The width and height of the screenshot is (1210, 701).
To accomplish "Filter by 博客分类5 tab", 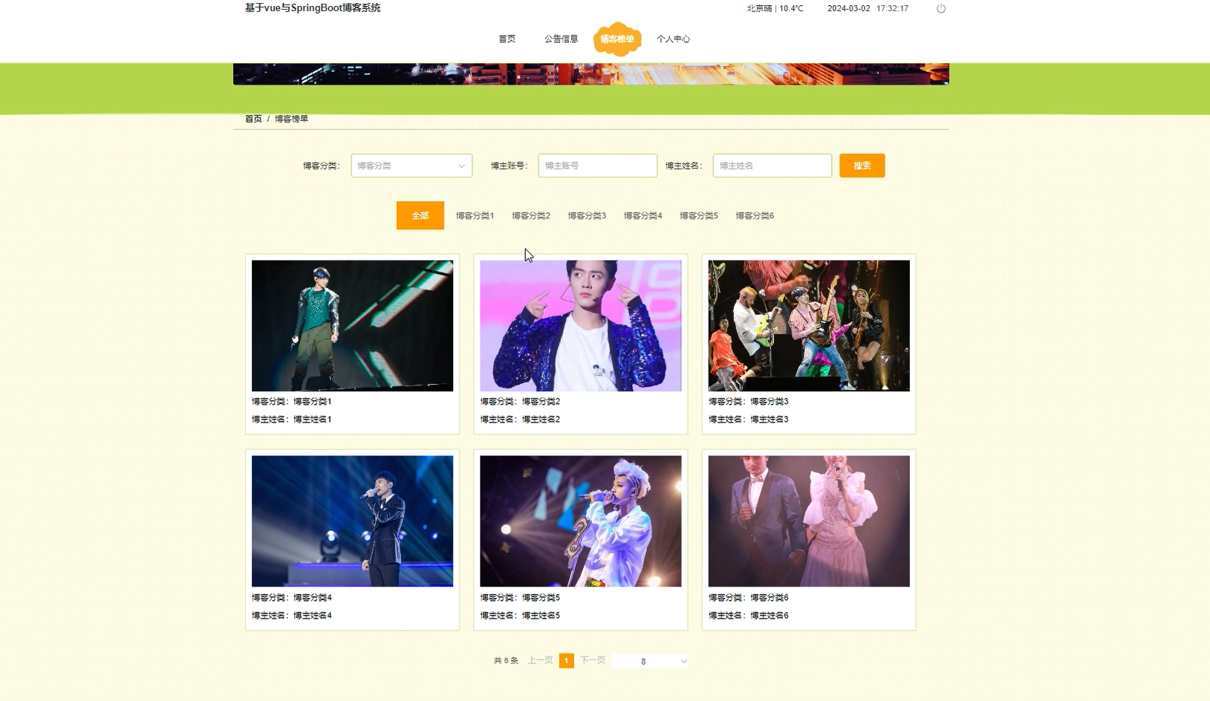I will click(699, 215).
